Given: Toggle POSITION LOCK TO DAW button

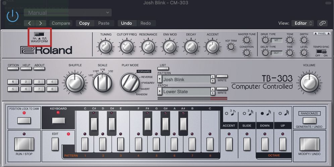Looking at the screenshot, I should (x=24, y=121).
